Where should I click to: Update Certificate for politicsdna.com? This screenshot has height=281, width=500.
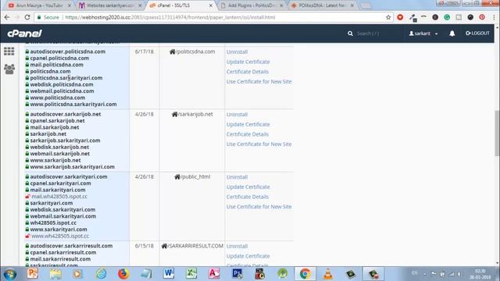(248, 62)
